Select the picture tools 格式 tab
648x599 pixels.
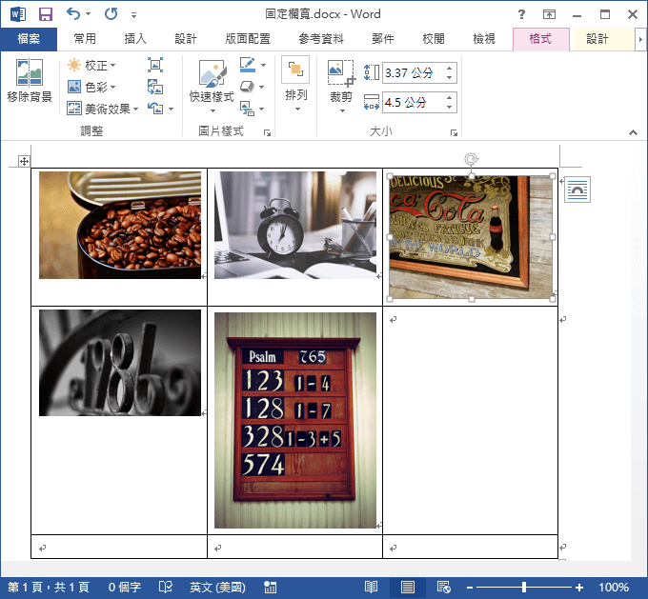pos(540,39)
